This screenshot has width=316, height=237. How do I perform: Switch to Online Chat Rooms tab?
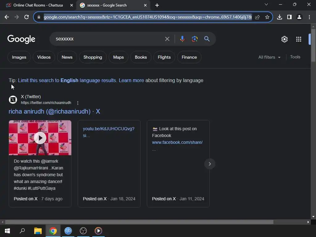38,5
